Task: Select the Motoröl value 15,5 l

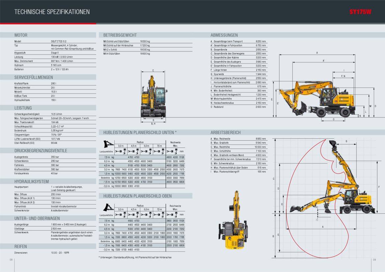Action: (x=54, y=92)
